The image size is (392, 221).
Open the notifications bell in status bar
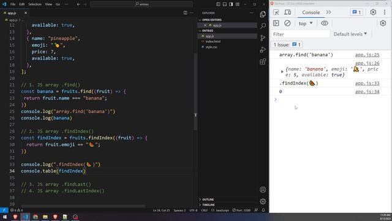tap(263, 210)
